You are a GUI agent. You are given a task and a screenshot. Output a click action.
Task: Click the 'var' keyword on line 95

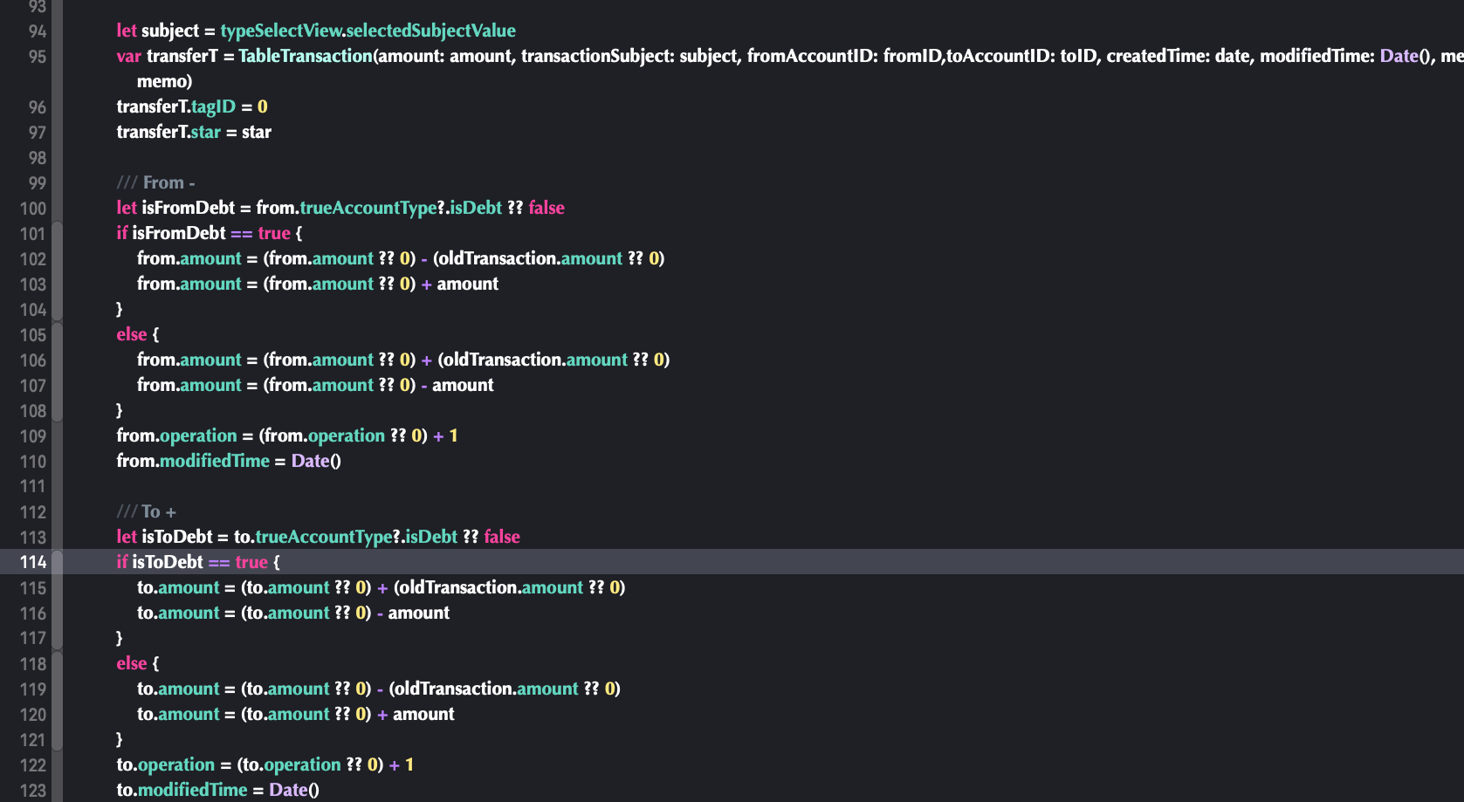(128, 57)
